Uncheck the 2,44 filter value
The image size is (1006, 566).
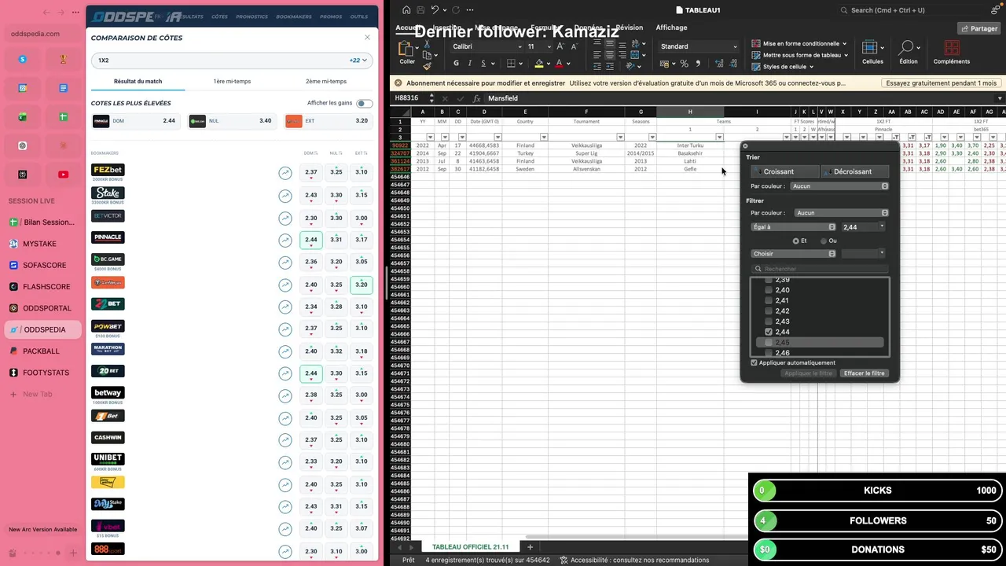pyautogui.click(x=769, y=332)
